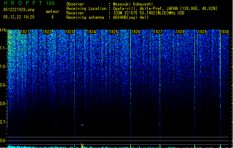This screenshot has height=148, width=233.
Task: Click the bright meteor echo spot near 0.68 kHz
Action: coord(83,125)
